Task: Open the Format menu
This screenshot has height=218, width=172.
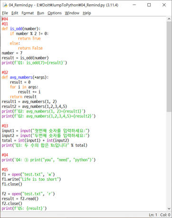Action: pos(28,13)
